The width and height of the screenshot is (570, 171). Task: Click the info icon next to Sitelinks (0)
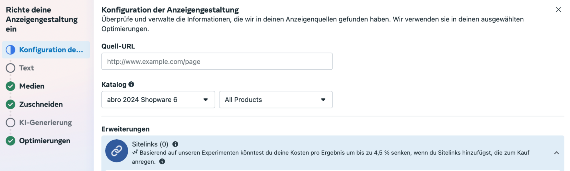[175, 144]
